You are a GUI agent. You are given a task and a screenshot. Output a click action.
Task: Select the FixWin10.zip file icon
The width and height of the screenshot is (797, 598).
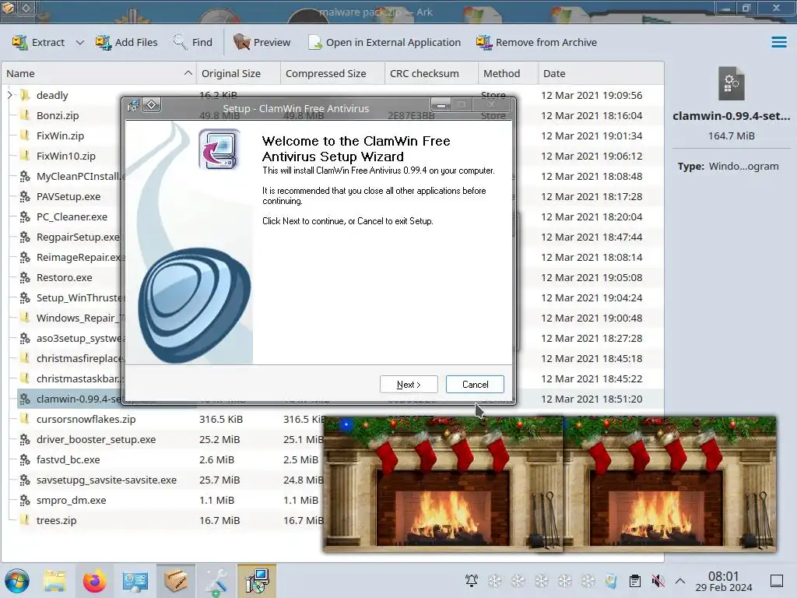click(24, 156)
